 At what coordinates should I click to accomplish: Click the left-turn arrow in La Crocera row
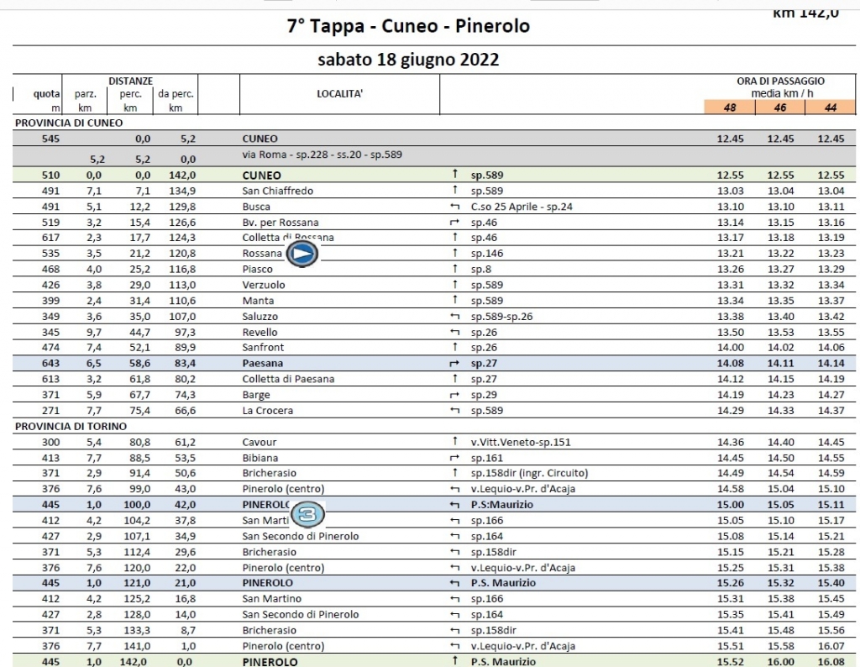point(454,410)
